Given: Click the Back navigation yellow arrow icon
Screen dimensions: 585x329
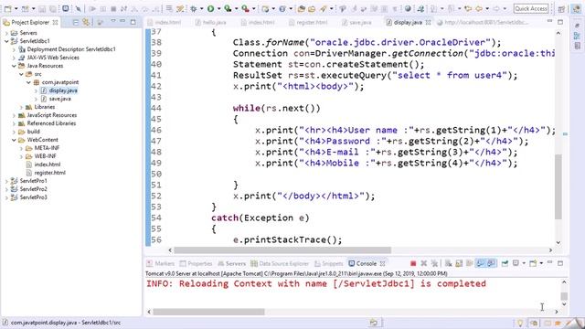Looking at the screenshot, I should pyautogui.click(x=479, y=8).
